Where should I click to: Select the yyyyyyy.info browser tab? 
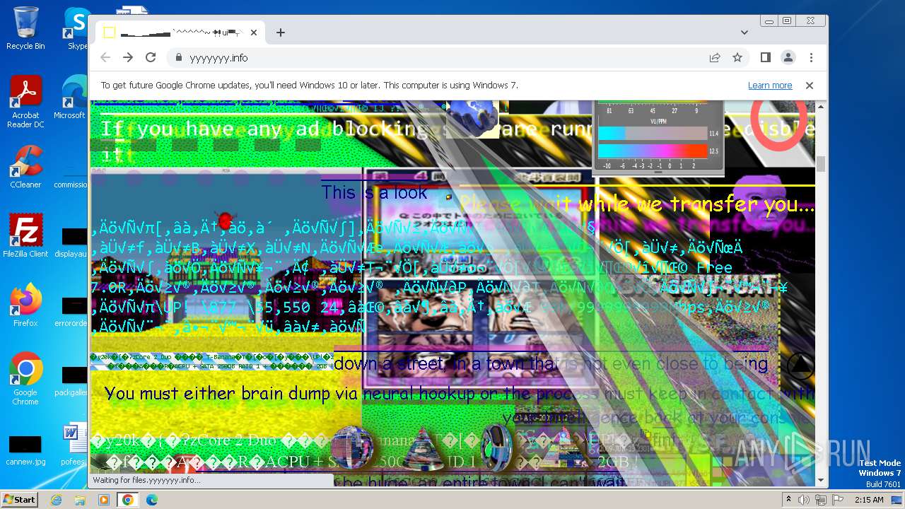pyautogui.click(x=180, y=33)
